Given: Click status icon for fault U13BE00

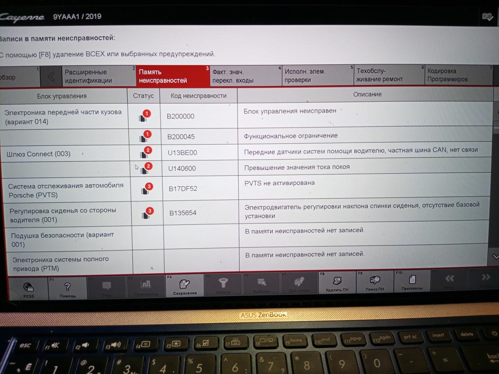Looking at the screenshot, I should click(x=145, y=153).
